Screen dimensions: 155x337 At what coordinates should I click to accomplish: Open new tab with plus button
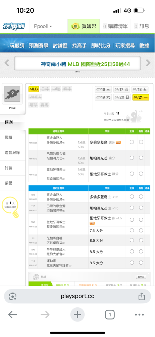(x=77, y=315)
